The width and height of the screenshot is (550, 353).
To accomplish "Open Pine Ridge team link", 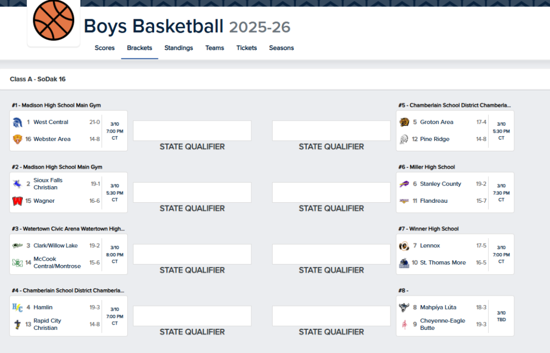I will click(435, 139).
